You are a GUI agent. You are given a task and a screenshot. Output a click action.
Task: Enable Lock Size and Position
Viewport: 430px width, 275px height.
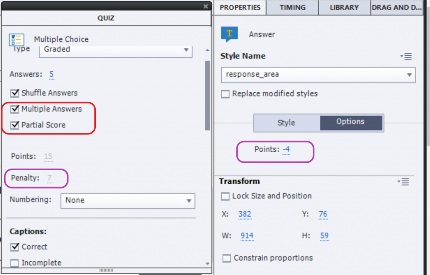pos(225,196)
